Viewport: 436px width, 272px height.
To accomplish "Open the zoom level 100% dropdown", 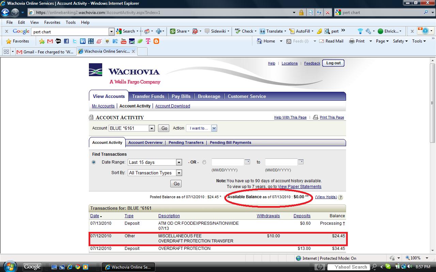I will pos(427,258).
